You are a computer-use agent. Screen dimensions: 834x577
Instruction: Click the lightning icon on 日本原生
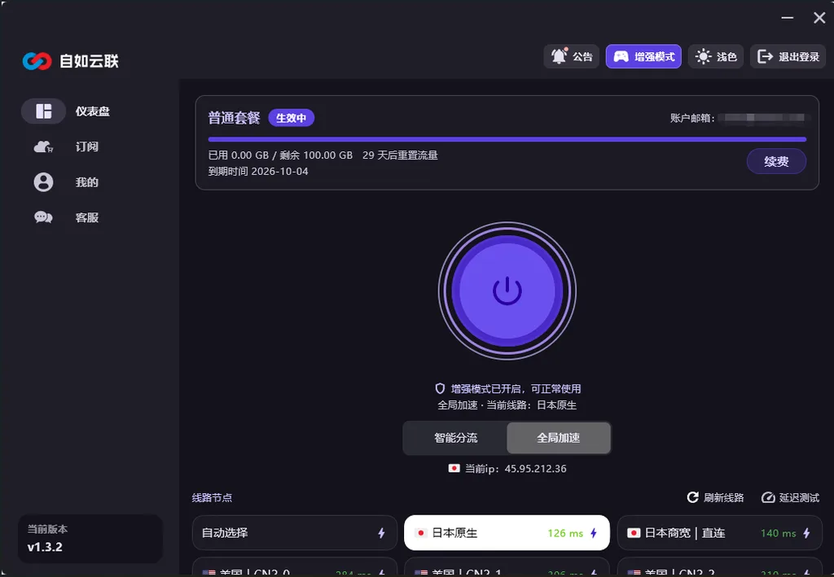[x=594, y=533]
